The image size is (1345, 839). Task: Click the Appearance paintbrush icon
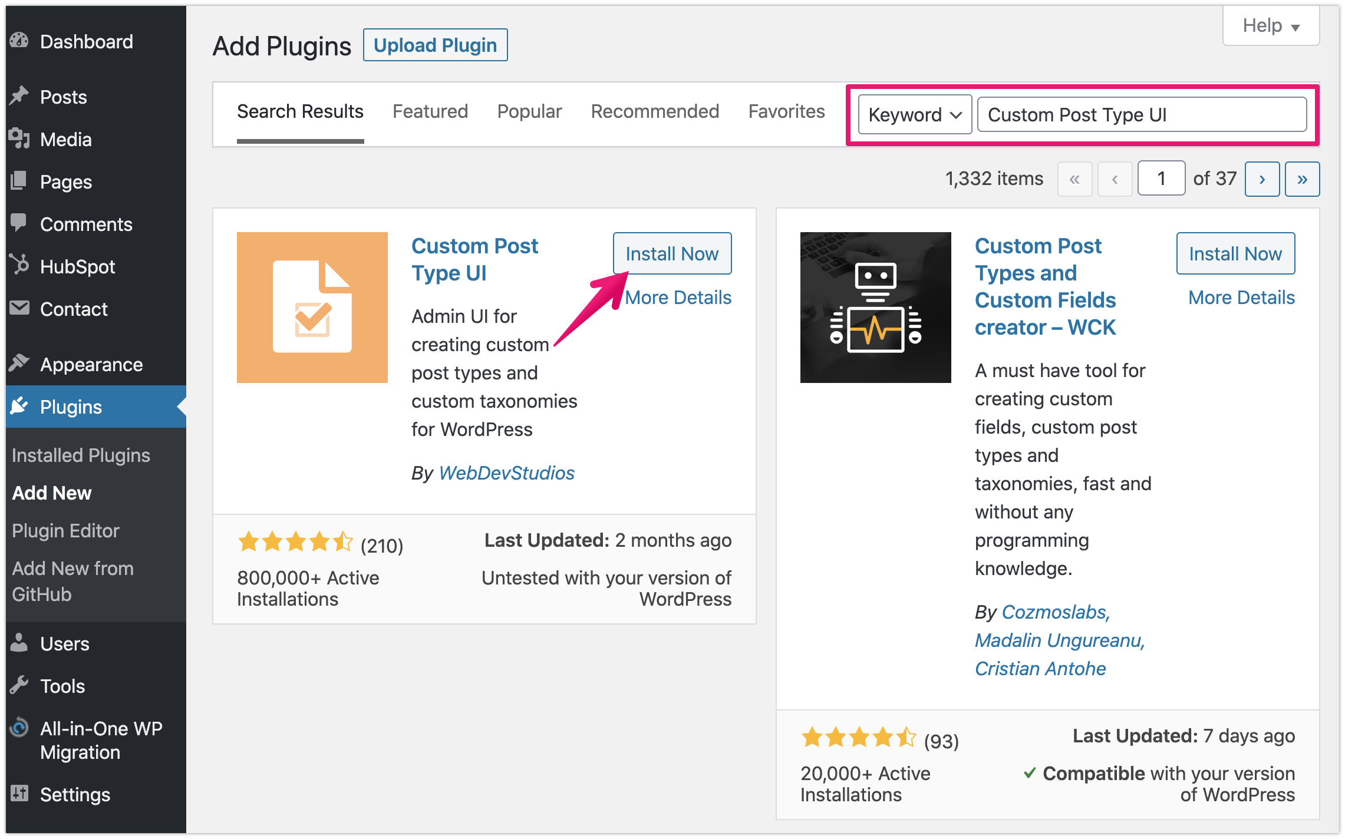point(19,364)
